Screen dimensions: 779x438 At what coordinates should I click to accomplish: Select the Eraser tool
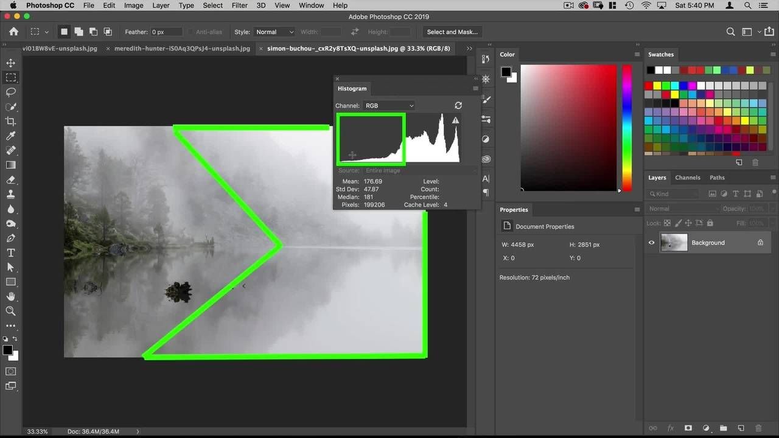point(11,179)
